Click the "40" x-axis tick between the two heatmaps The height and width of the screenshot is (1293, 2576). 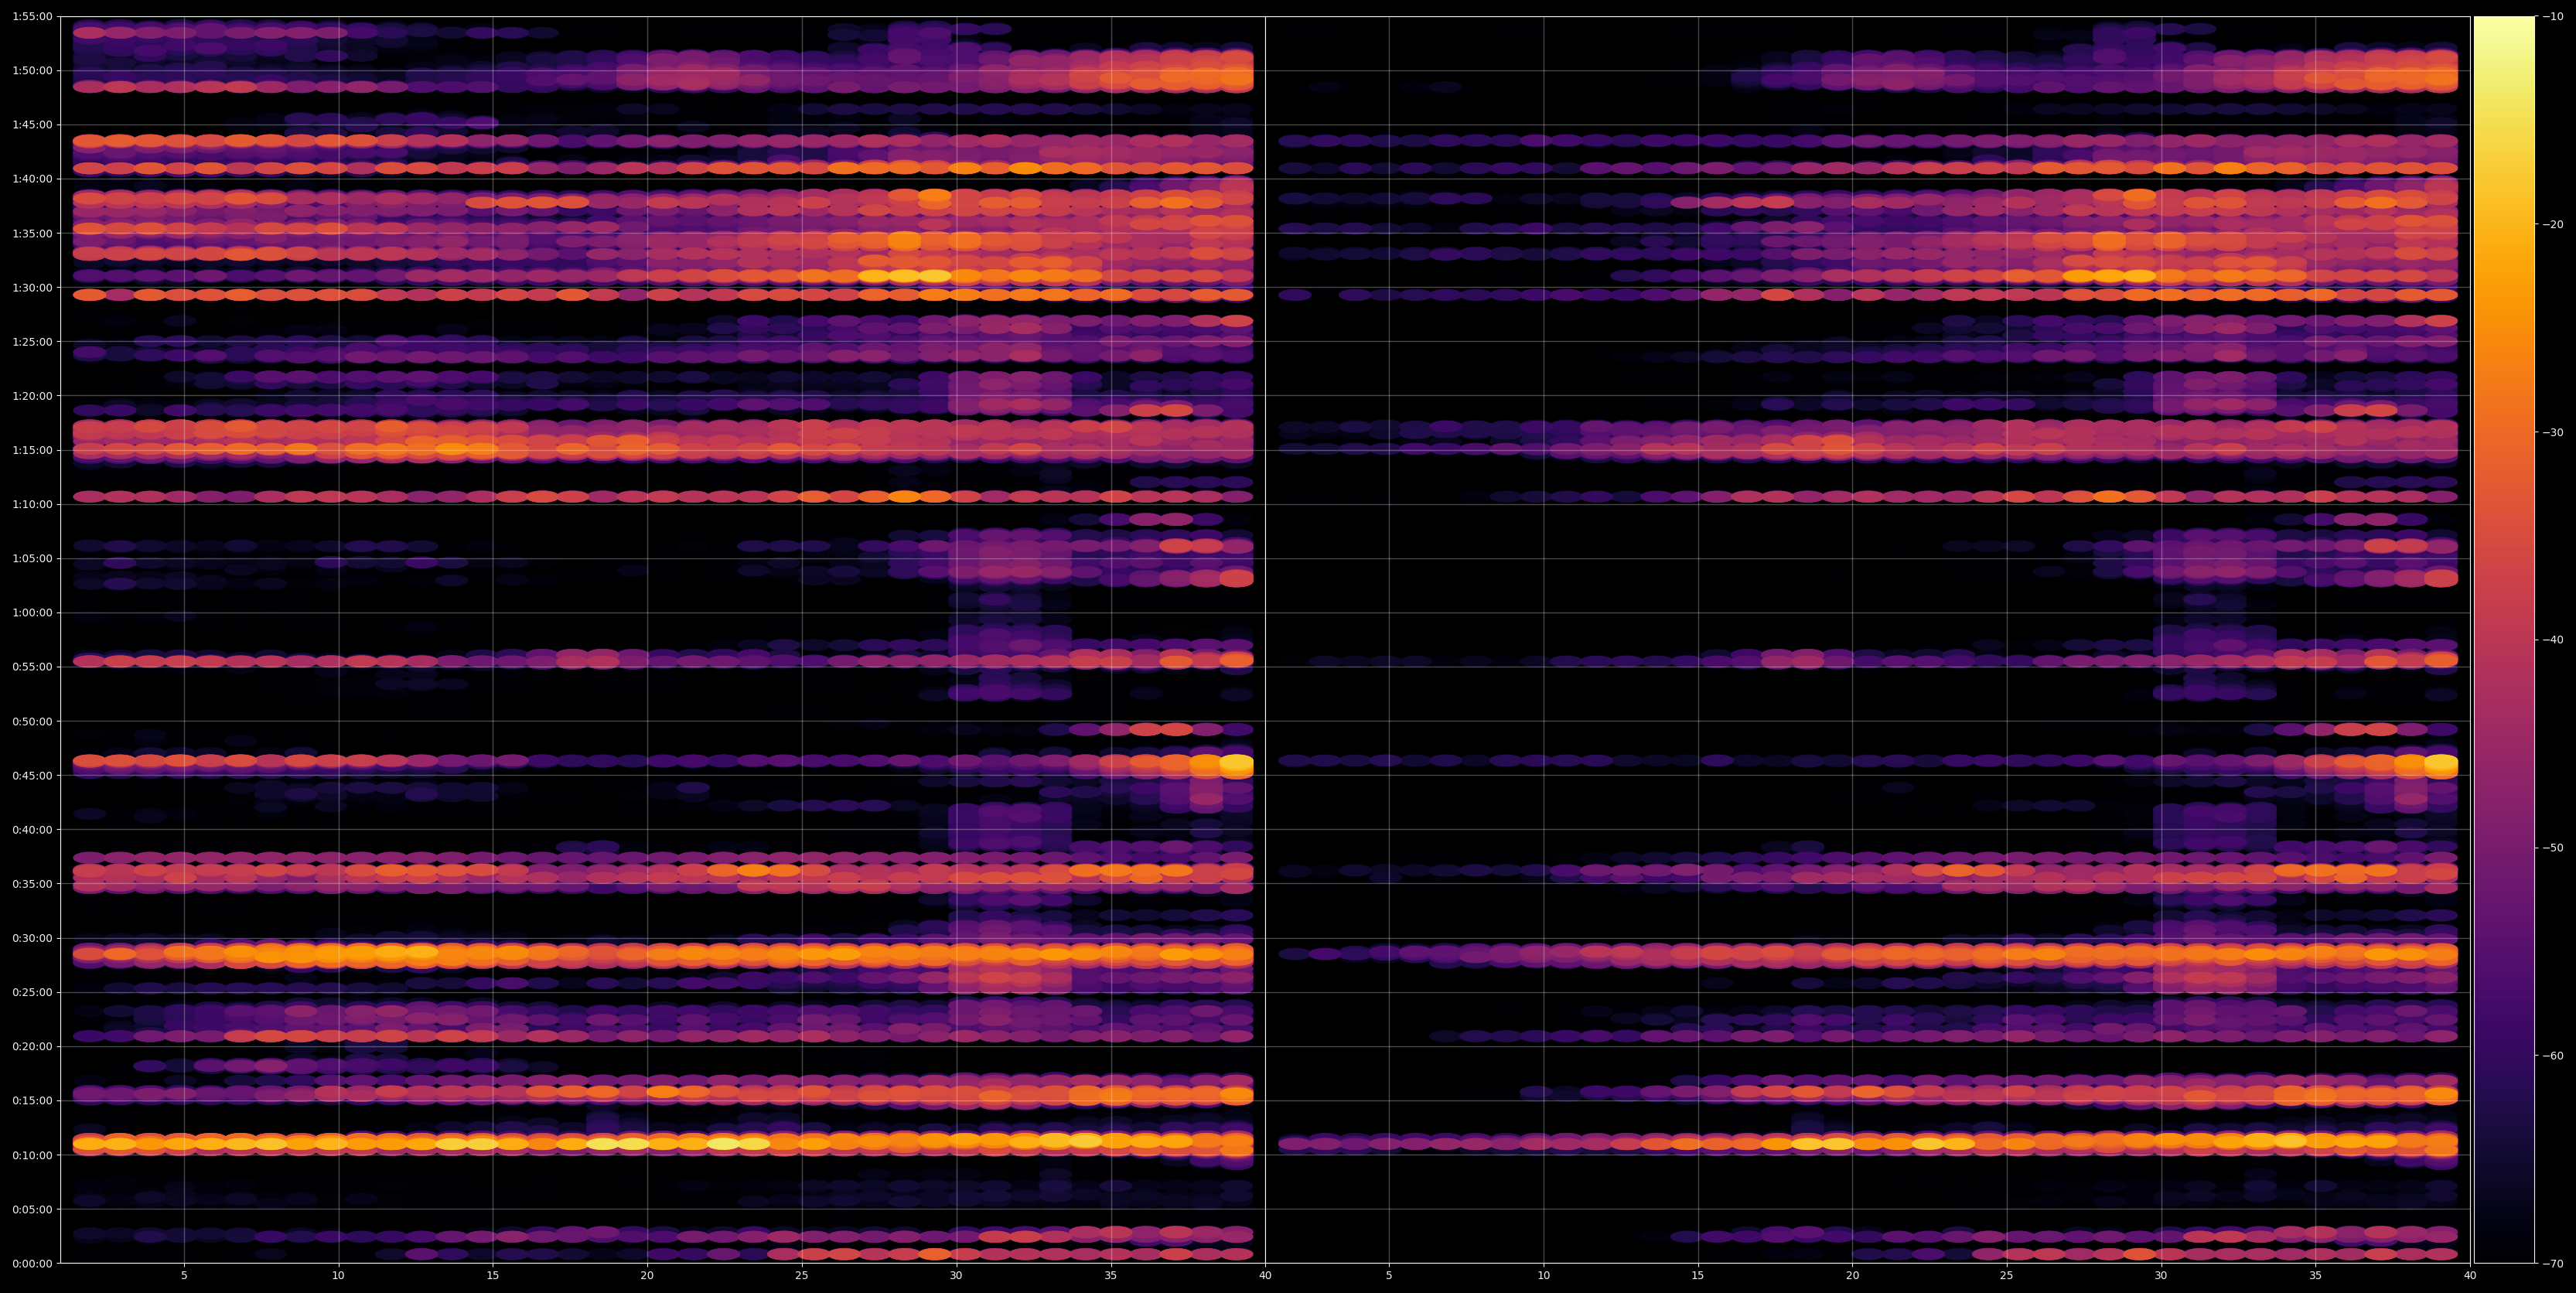pos(1265,1275)
